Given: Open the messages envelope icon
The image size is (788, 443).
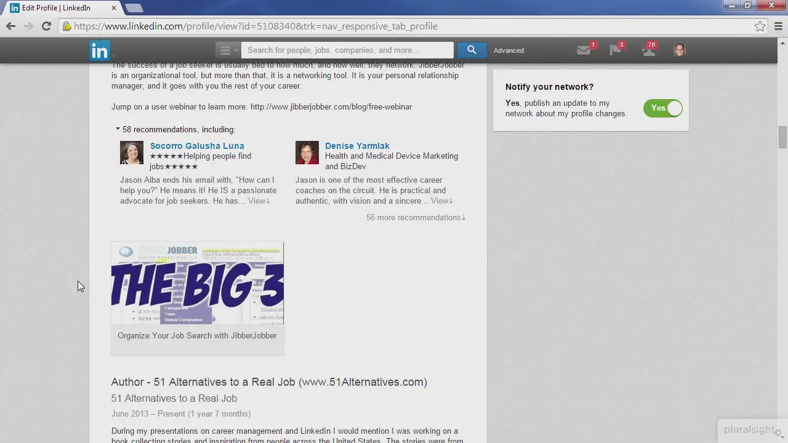Looking at the screenshot, I should 584,50.
